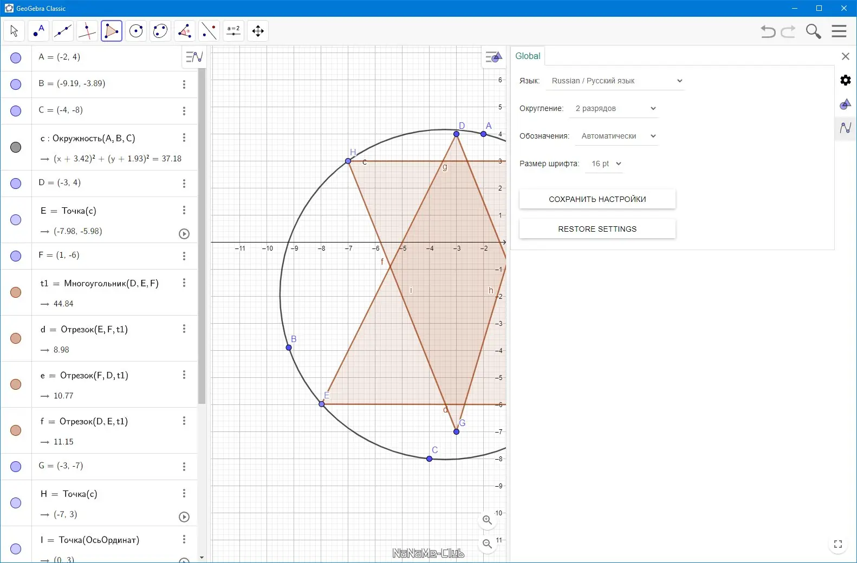Minimize the GeoGebra Classic window
The width and height of the screenshot is (857, 563).
(795, 8)
